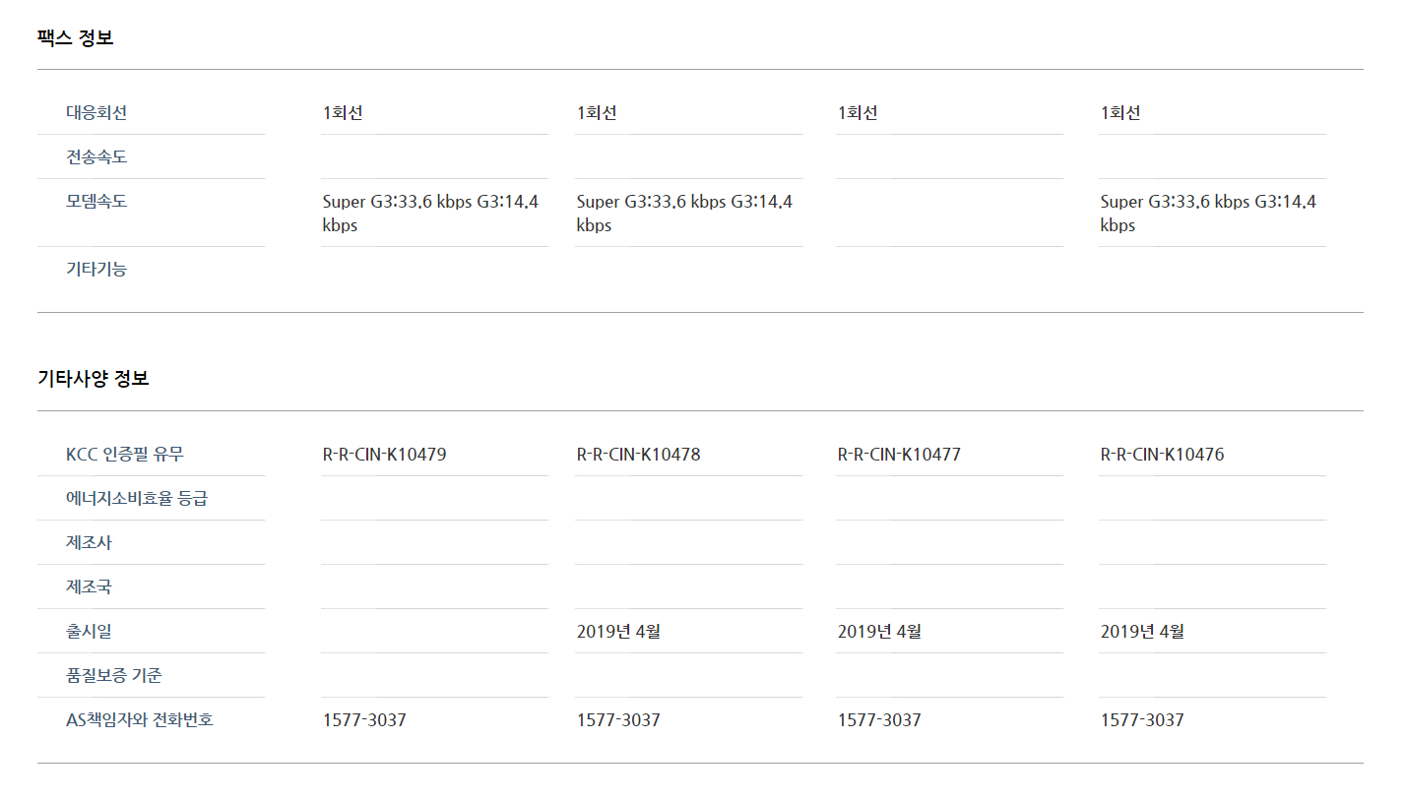Click the 제조국 row label
The height and width of the screenshot is (801, 1406).
[x=89, y=586]
